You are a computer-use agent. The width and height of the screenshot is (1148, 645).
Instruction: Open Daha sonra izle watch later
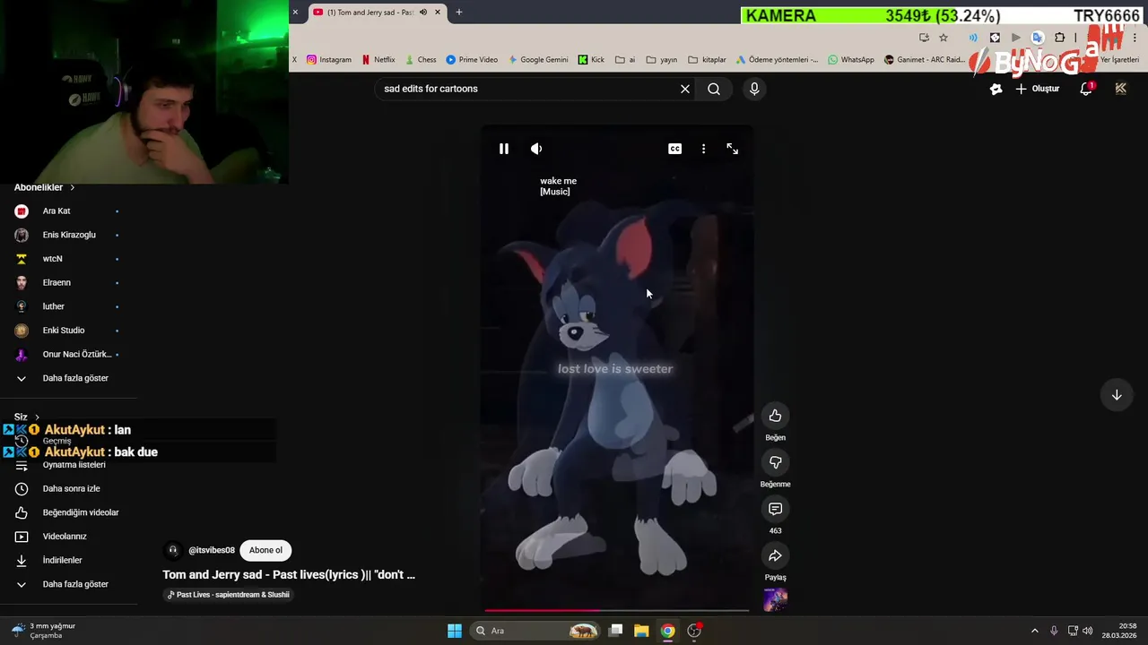[x=68, y=488]
